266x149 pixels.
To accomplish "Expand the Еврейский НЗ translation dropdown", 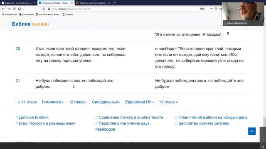I will point(140,102).
